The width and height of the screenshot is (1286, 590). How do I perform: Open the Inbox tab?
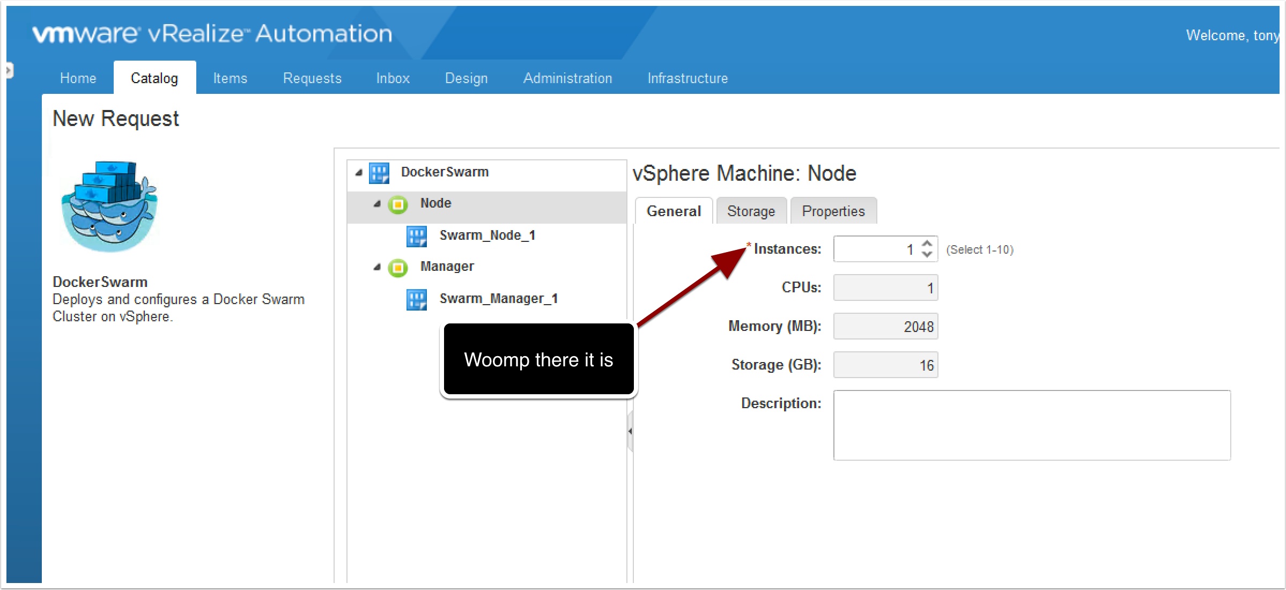393,78
